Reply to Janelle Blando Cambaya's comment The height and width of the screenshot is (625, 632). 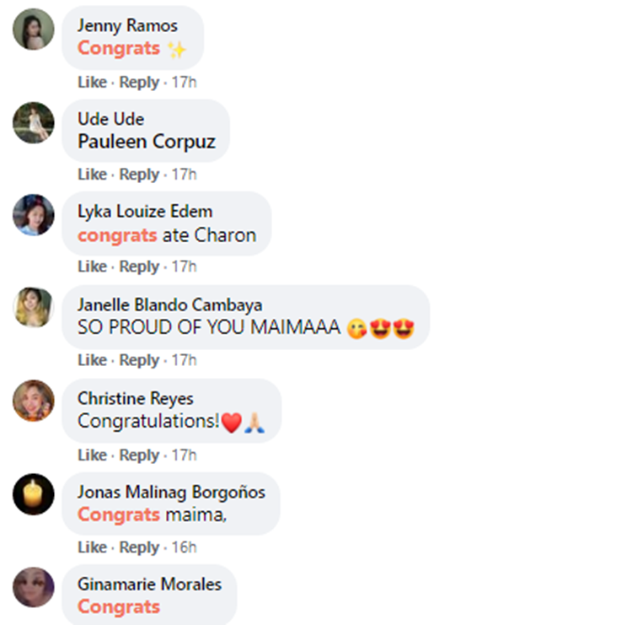coord(139,360)
